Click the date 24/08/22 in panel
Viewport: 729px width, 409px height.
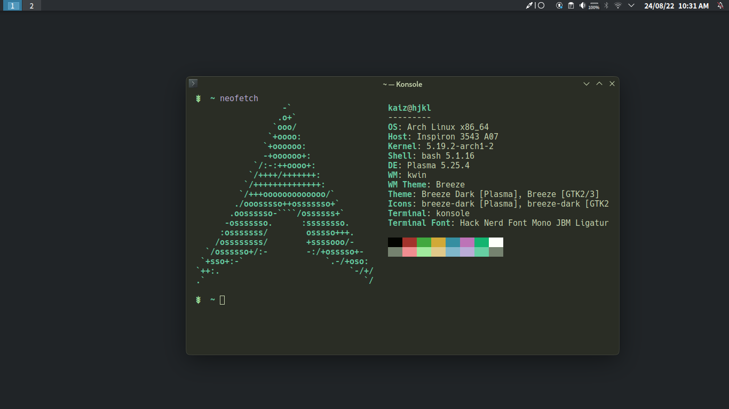click(659, 6)
